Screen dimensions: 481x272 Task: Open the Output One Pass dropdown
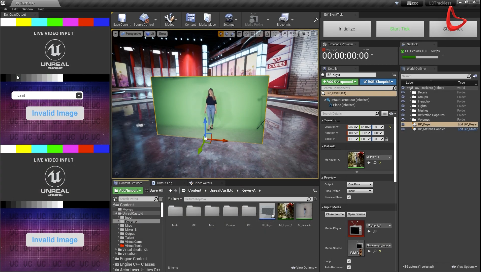point(360,185)
